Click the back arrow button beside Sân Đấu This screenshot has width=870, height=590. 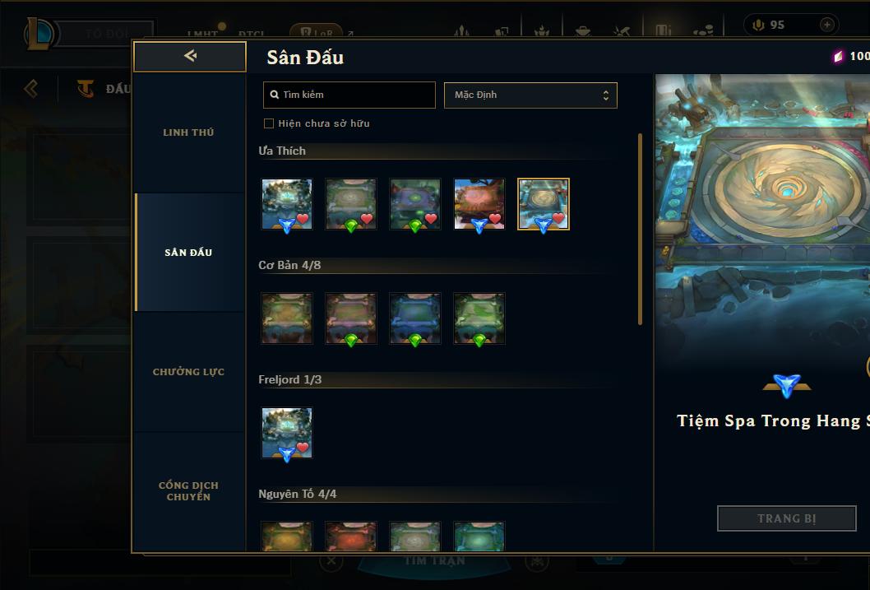(x=190, y=56)
